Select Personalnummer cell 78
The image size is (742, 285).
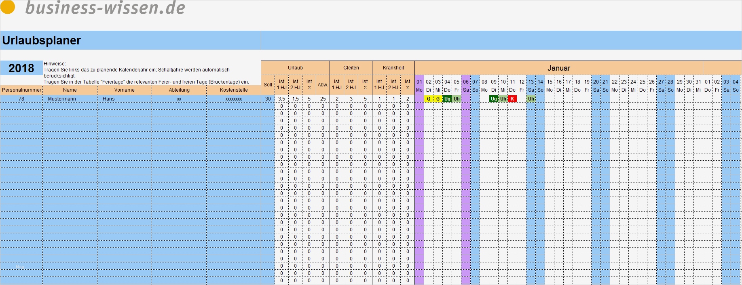[x=21, y=99]
